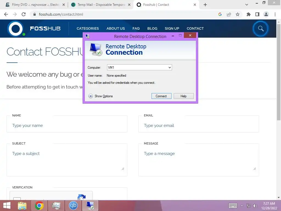Click the Remote Desktop title bar system icon
281x211 pixels.
pos(88,36)
